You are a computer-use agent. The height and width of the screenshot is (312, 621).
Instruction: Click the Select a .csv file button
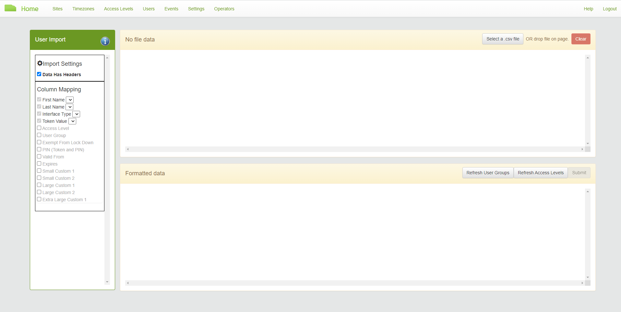[502, 39]
